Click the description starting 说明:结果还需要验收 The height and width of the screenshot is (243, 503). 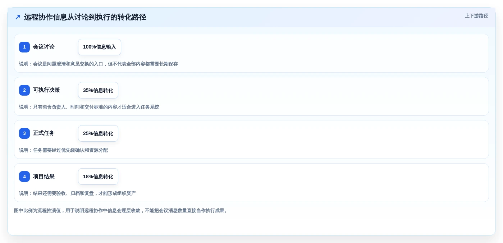coord(77,193)
